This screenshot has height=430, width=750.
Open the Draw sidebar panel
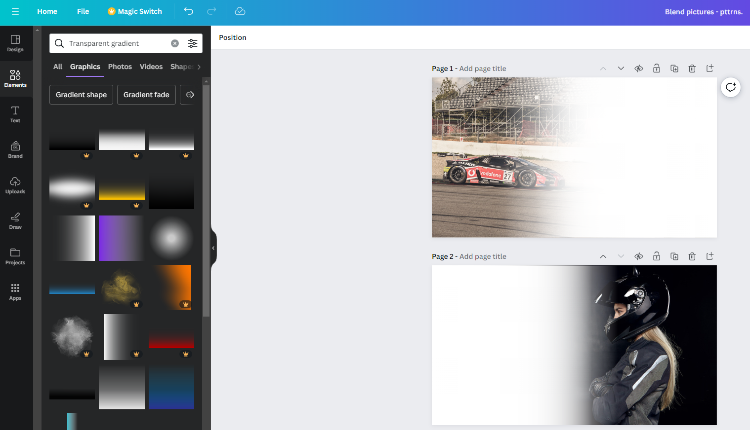click(x=15, y=221)
